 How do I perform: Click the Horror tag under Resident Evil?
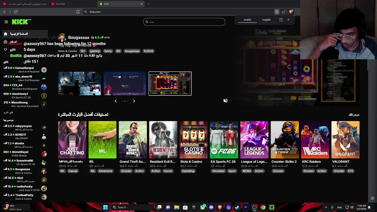168,171
